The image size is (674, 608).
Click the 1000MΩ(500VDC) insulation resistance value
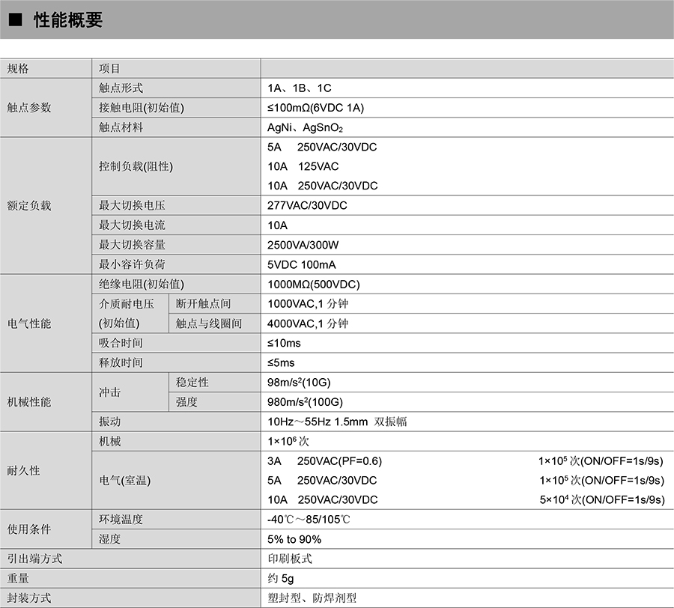point(313,285)
